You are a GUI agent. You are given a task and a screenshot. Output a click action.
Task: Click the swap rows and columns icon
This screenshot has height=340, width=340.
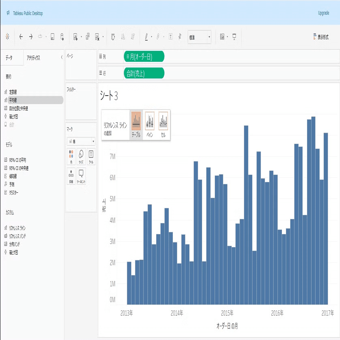pyautogui.click(x=113, y=37)
